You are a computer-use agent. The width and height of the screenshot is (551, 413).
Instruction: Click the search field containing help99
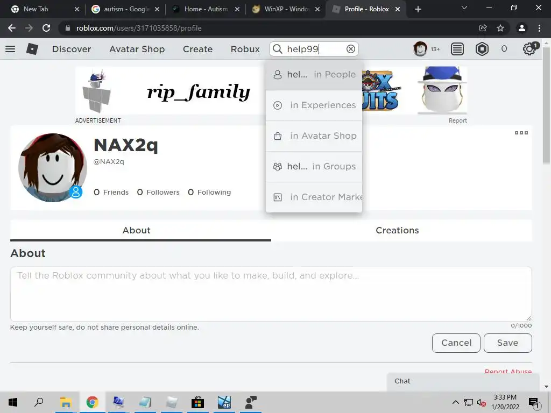pos(314,49)
